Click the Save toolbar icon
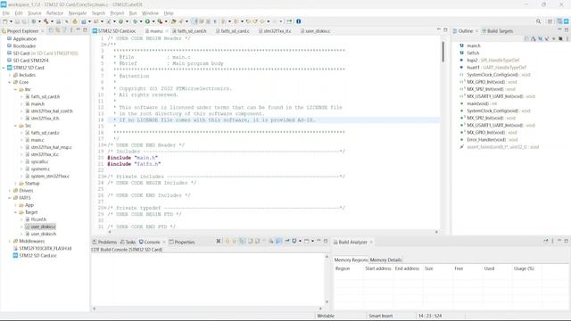This screenshot has height=321, width=571. click(17, 21)
